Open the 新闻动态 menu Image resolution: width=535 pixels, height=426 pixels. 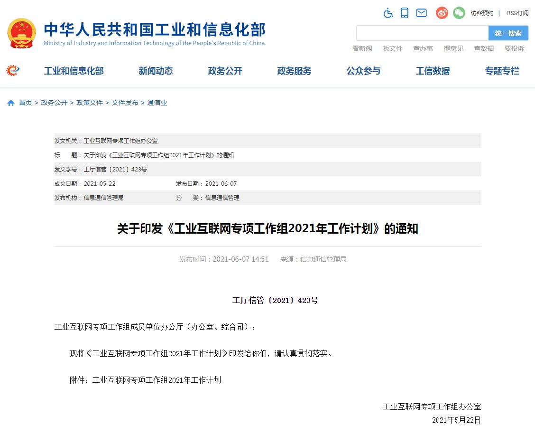156,71
